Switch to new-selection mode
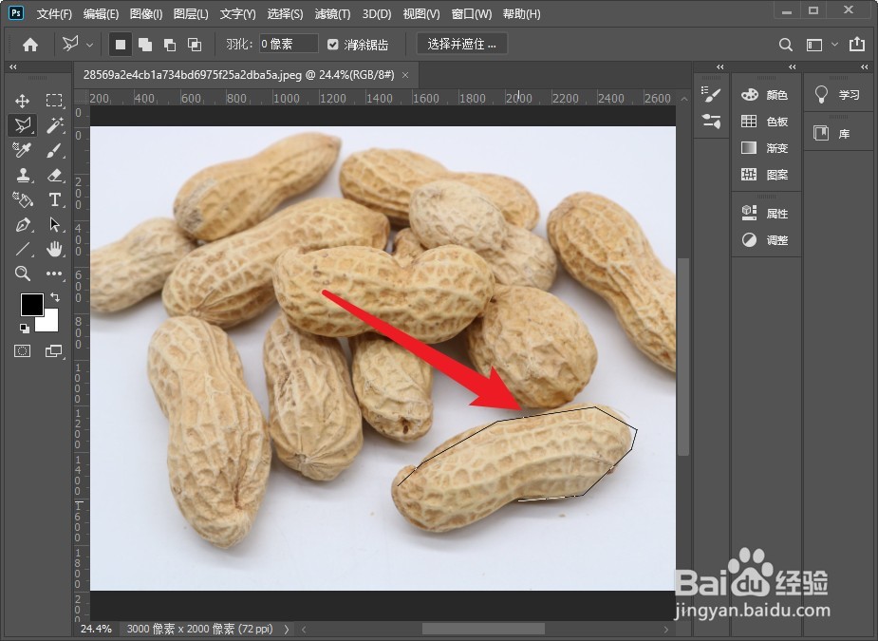Screen dimensions: 878x641 121,44
